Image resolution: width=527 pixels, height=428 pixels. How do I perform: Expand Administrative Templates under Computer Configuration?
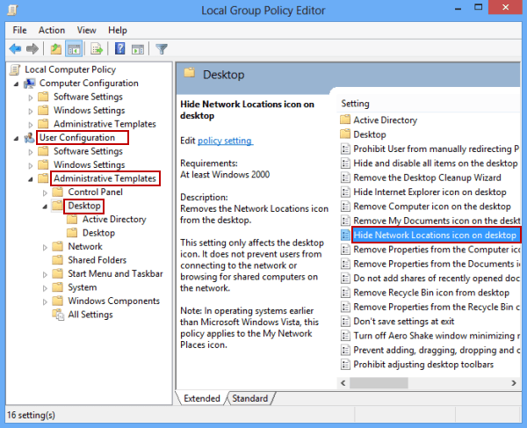[31, 125]
